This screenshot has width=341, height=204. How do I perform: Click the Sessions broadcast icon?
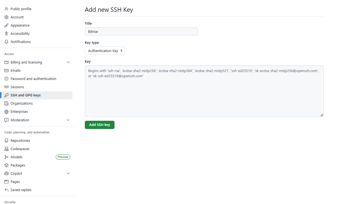[7, 87]
